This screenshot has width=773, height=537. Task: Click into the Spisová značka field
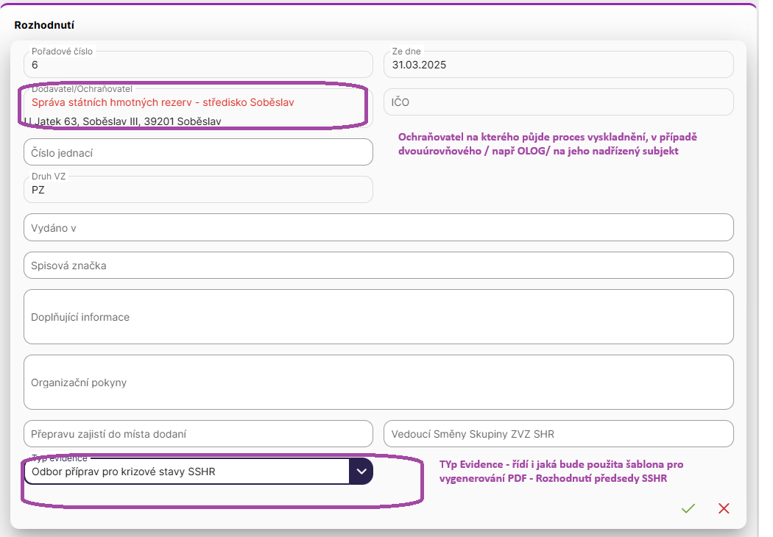click(x=378, y=266)
